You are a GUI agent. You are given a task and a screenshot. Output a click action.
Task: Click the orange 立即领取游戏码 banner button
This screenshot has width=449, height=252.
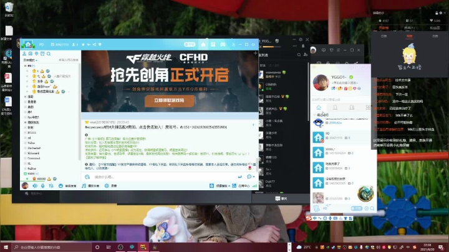click(x=169, y=101)
